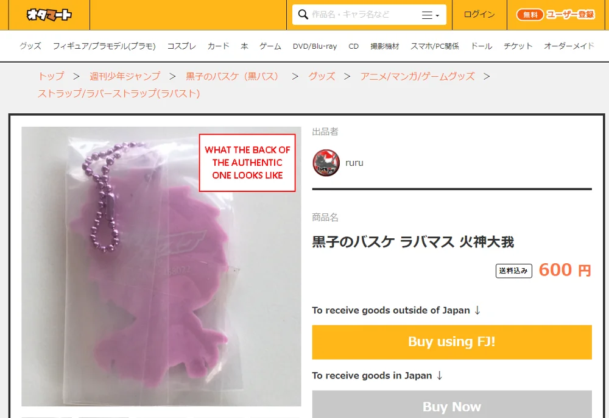The image size is (609, 418).
Task: Go to アニメ/マンガ/ゲームグッズ in the breadcrumb
Action: tap(418, 76)
